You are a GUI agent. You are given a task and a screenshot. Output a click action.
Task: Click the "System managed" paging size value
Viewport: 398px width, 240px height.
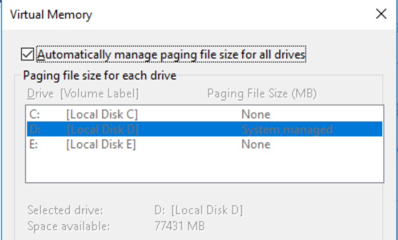point(286,129)
